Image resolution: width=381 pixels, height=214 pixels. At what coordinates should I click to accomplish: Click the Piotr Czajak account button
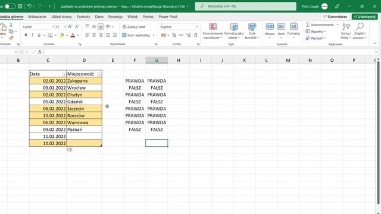(315, 7)
